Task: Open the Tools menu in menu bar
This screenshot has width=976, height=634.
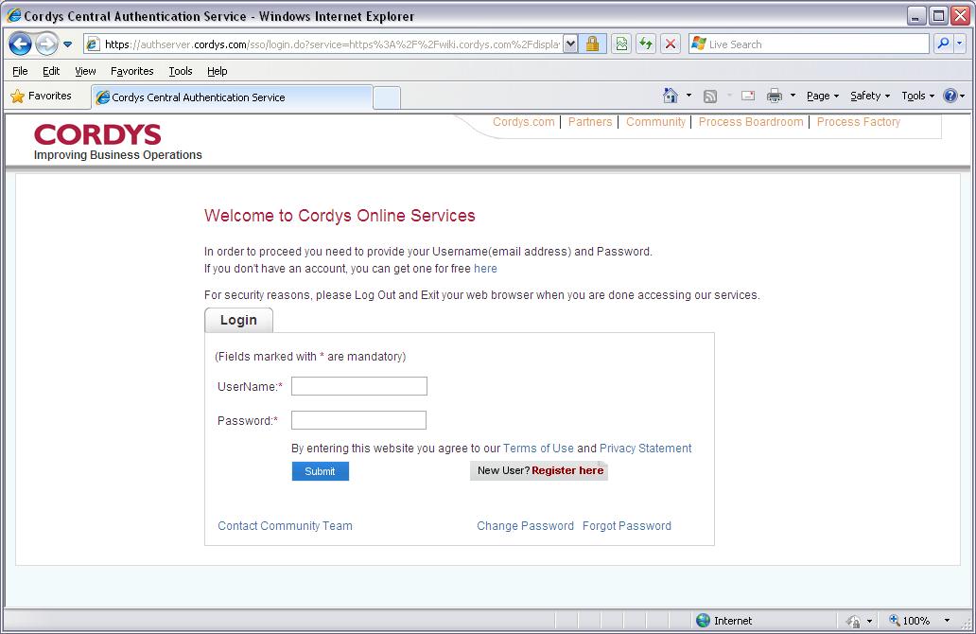Action: [x=181, y=71]
